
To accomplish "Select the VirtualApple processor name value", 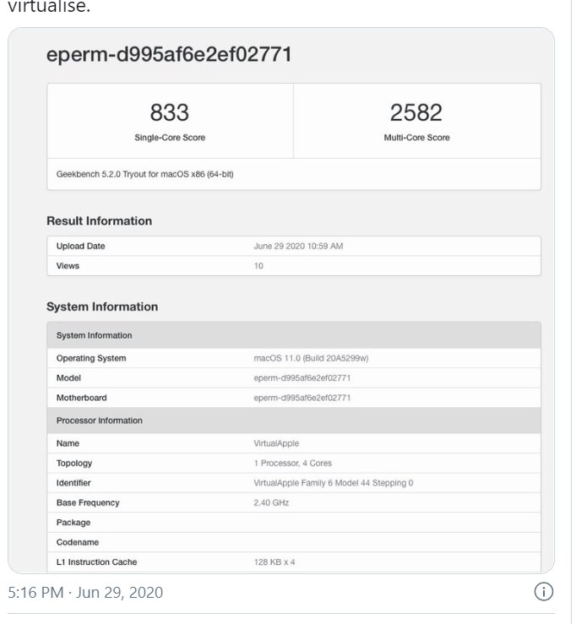I will point(276,443).
